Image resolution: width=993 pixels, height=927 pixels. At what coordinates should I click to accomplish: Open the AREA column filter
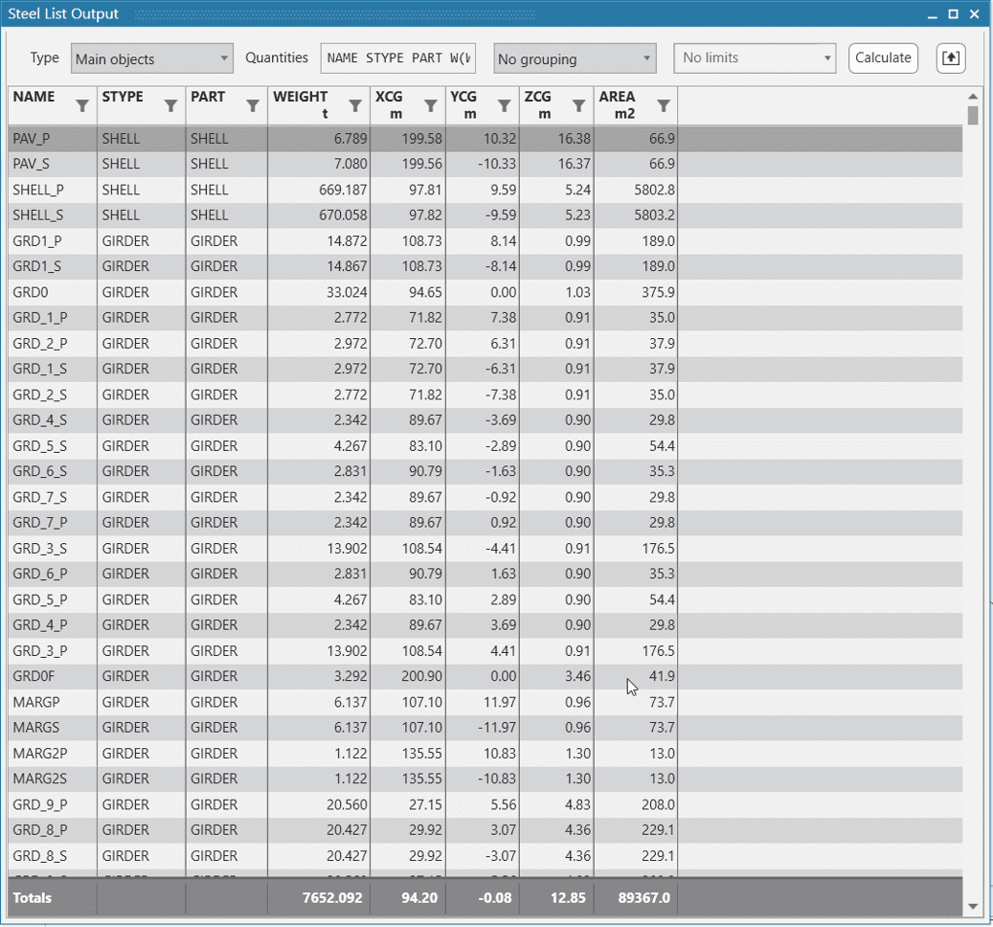click(x=663, y=106)
